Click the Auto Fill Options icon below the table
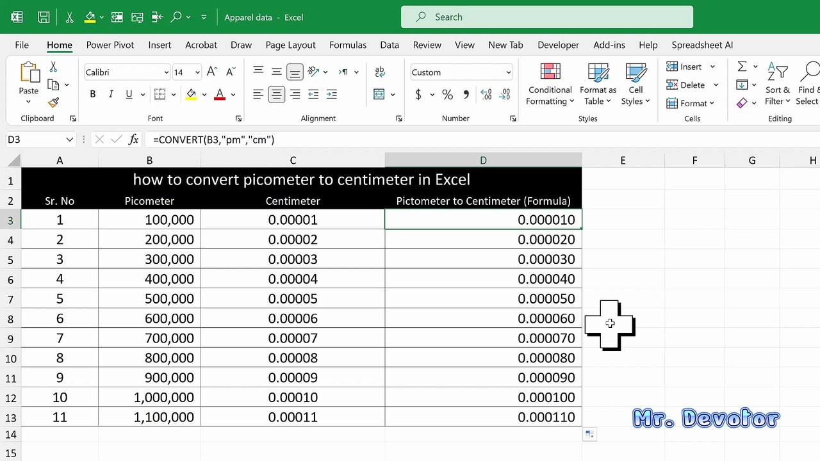 (x=589, y=435)
